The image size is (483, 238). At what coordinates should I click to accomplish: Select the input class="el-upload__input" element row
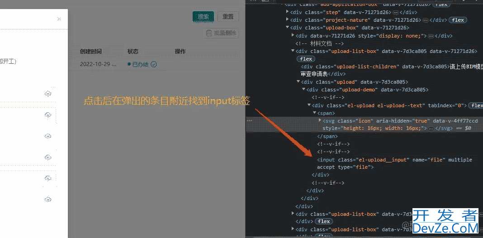pyautogui.click(x=394, y=163)
